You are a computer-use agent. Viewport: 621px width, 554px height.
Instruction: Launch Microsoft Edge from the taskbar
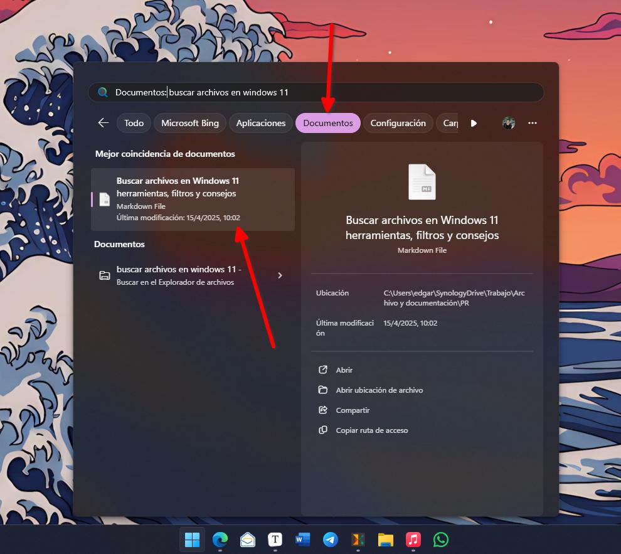[x=220, y=540]
